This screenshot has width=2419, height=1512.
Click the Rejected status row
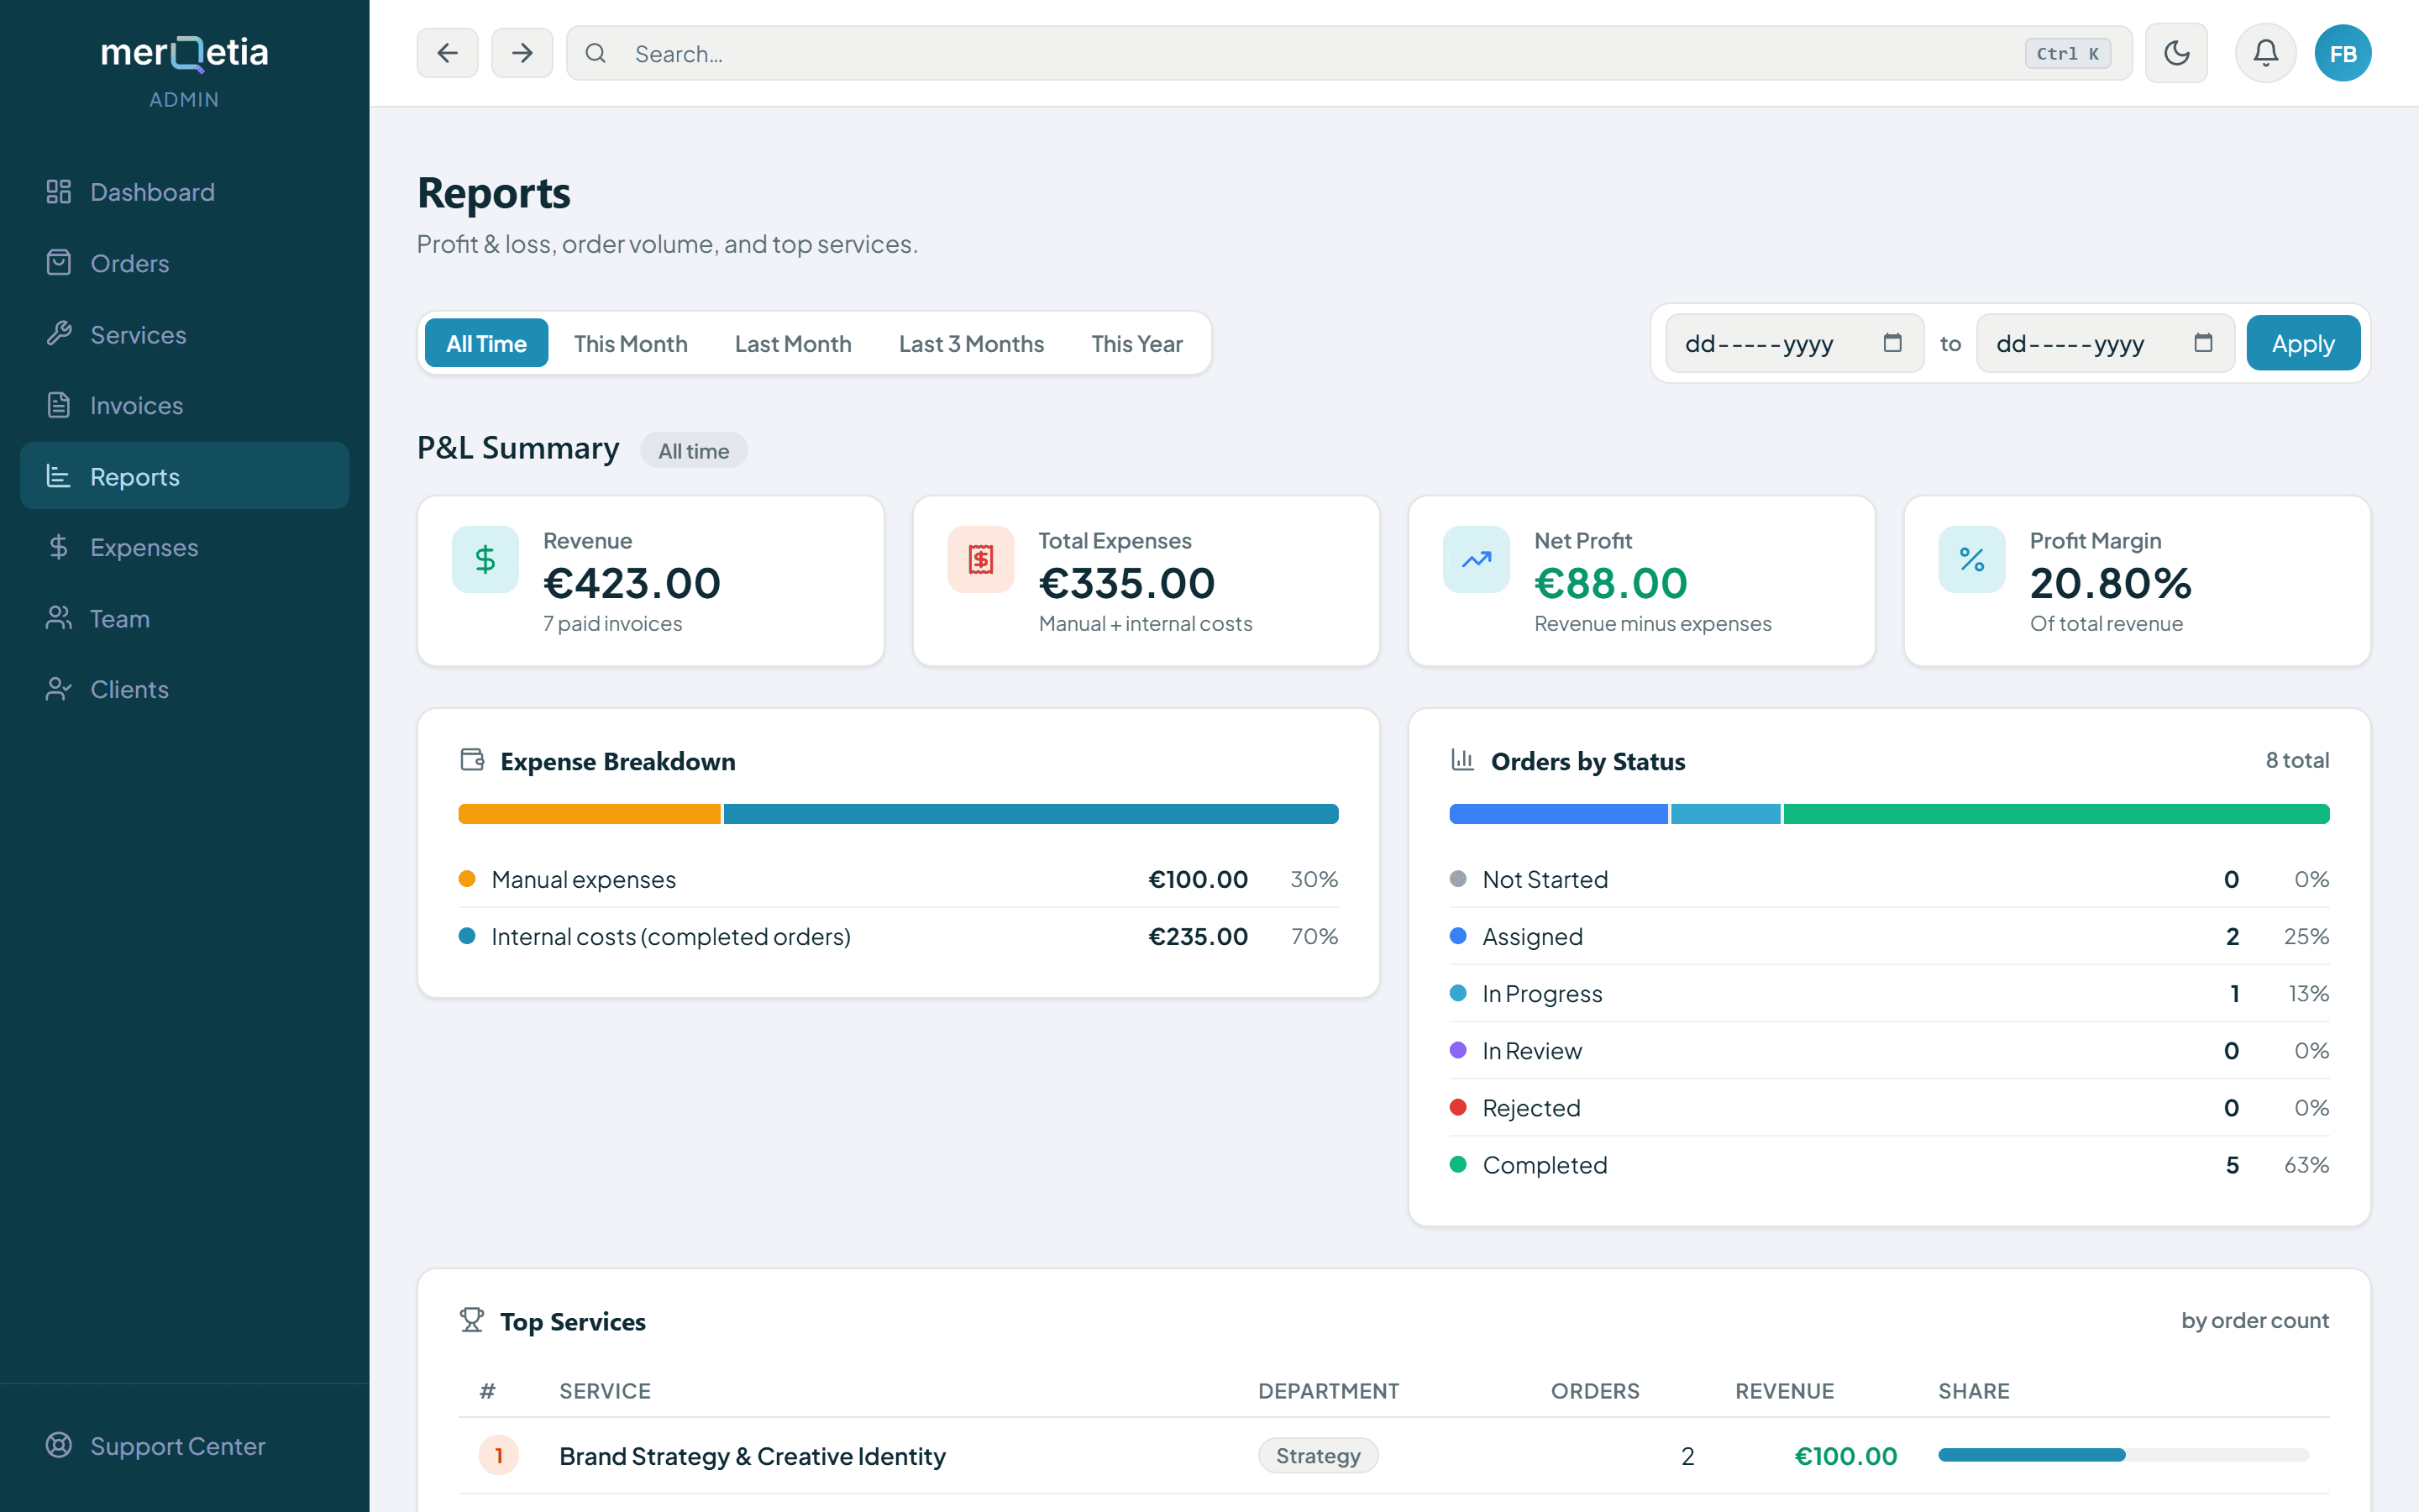(x=1888, y=1107)
